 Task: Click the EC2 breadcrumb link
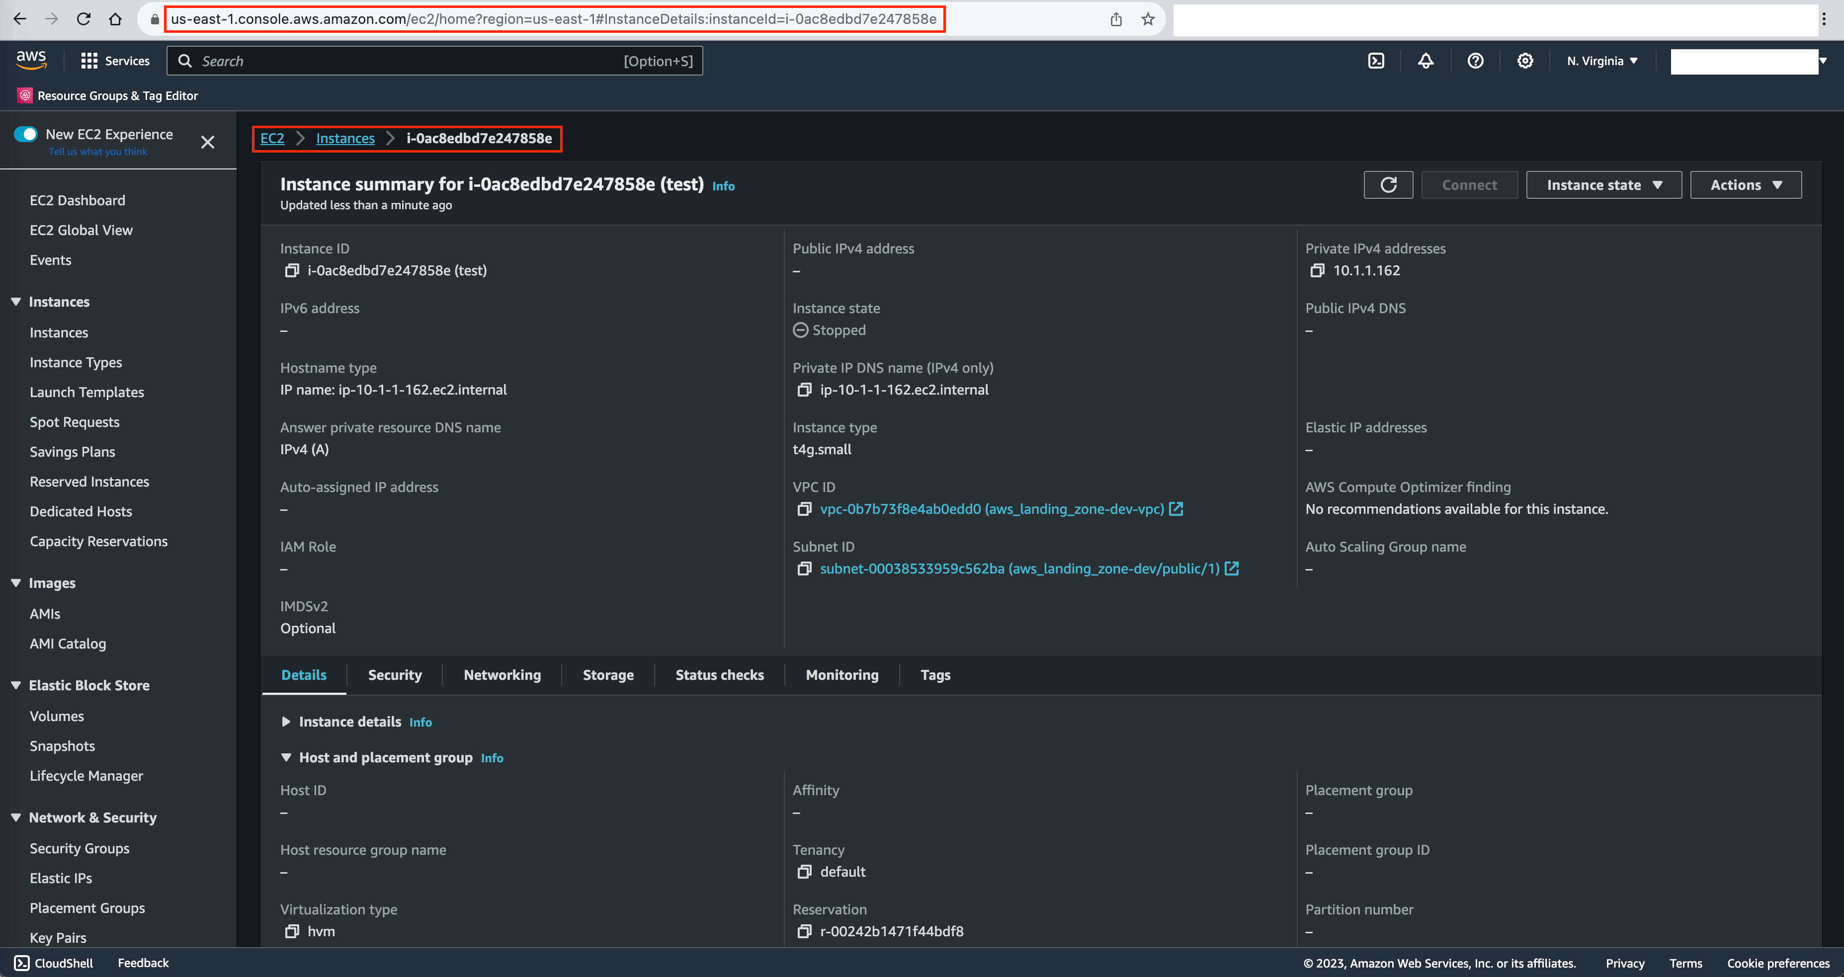click(272, 138)
